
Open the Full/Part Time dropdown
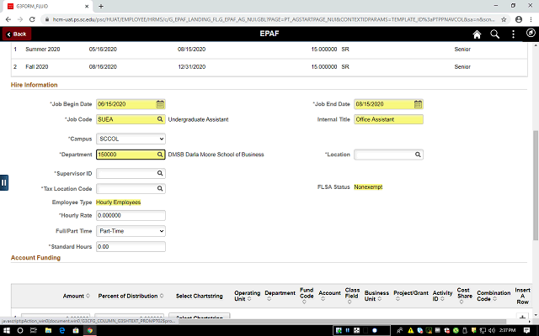pos(131,230)
